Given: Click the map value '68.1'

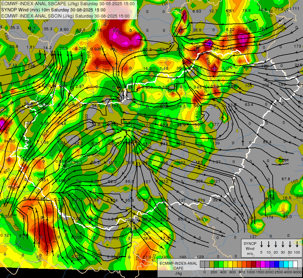Looking at the screenshot, I should coord(147,144).
